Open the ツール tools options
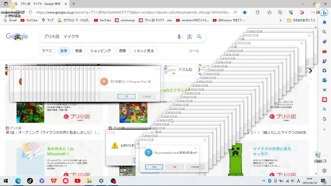 (x=194, y=51)
